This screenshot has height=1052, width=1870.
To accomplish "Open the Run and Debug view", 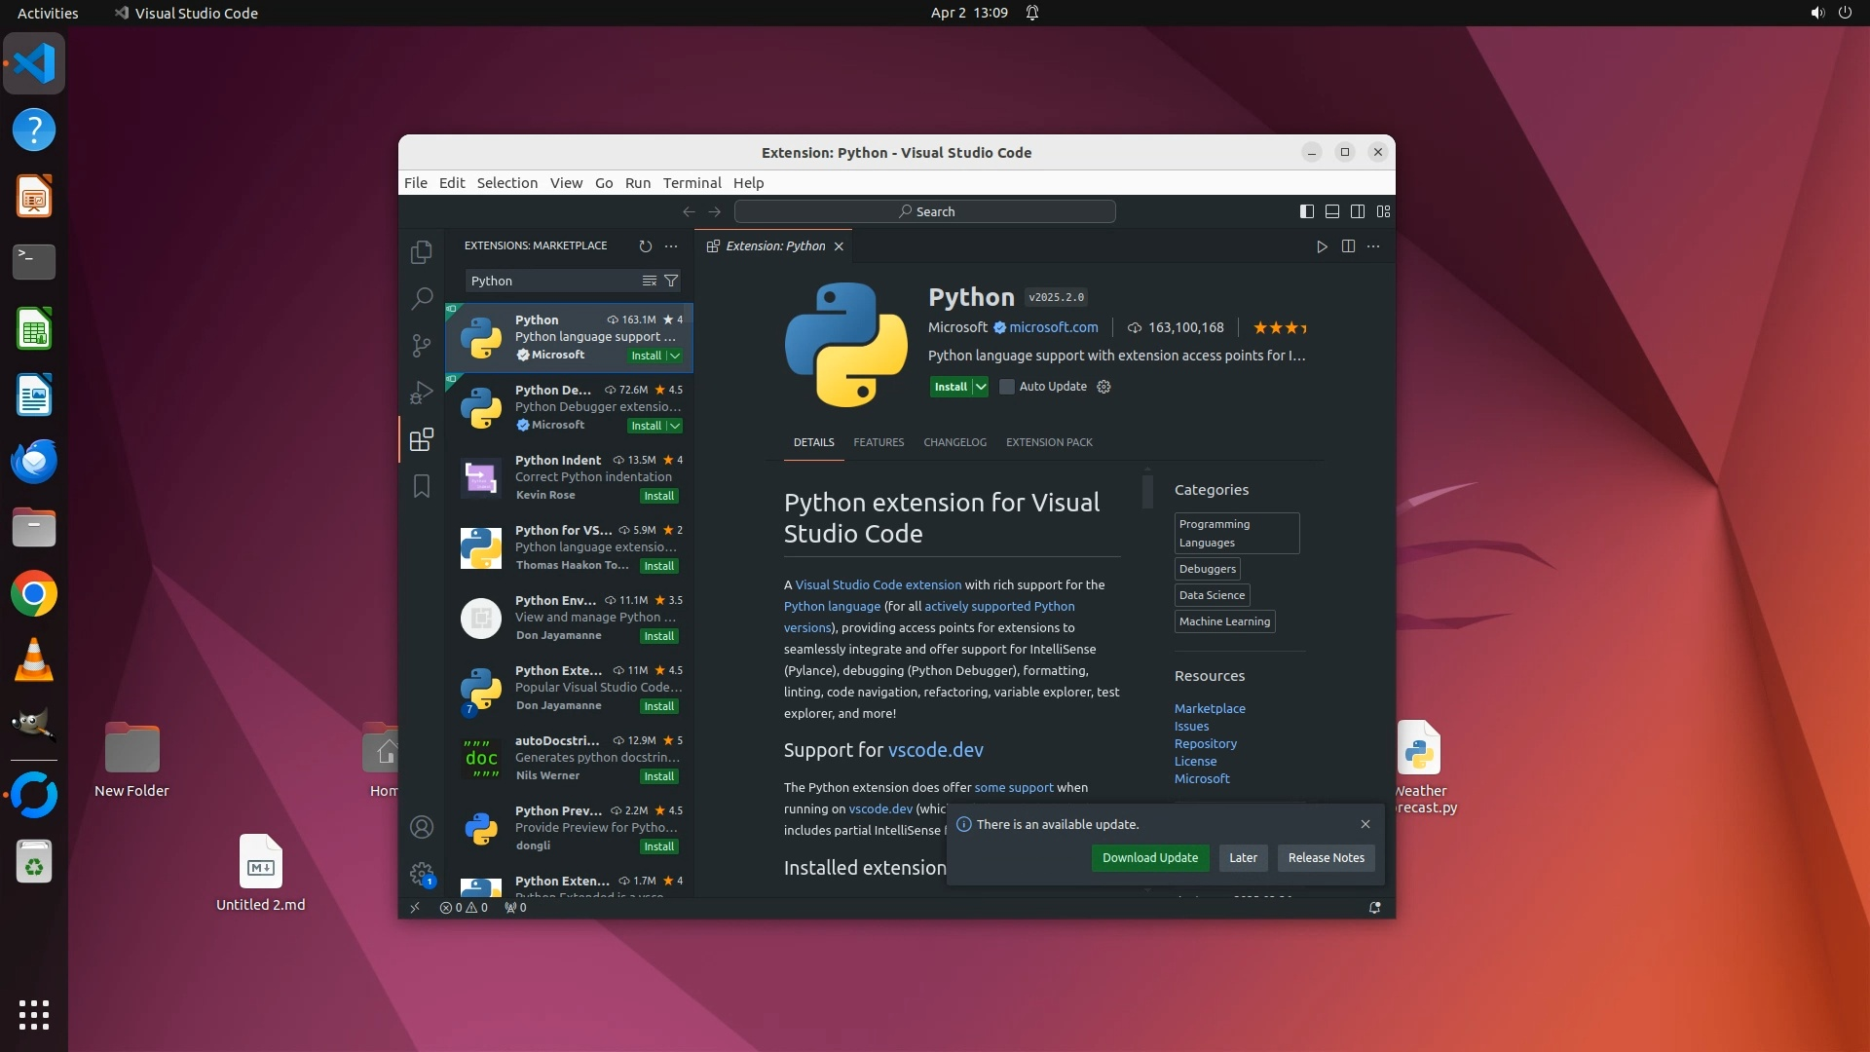I will pos(421,392).
